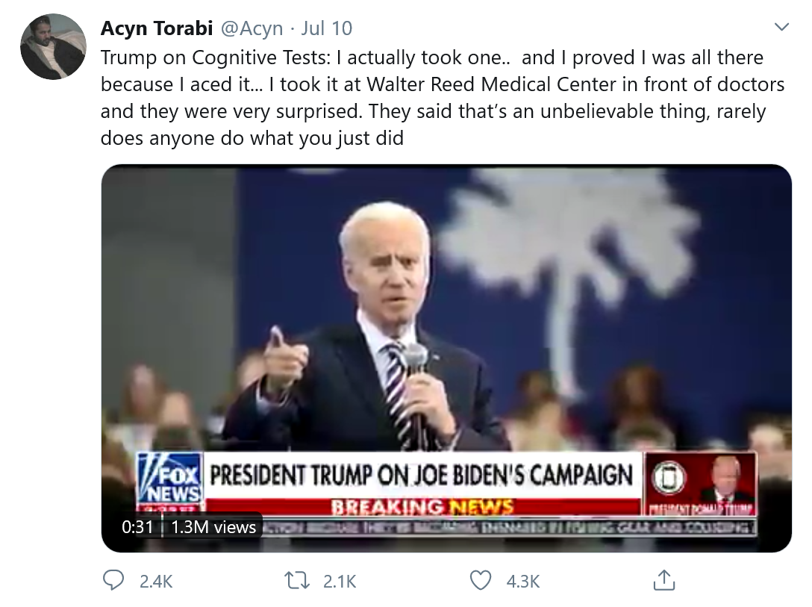The image size is (812, 607).
Task: Click the circular emblem beside the headline banner
Action: coord(663,478)
